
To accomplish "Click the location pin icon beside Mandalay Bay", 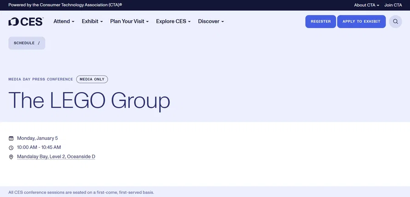I will 11,157.
